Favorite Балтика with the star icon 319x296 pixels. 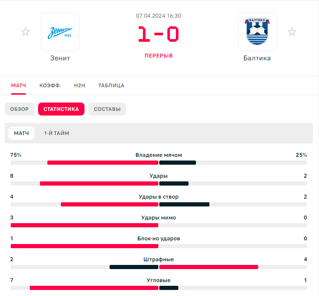[292, 32]
